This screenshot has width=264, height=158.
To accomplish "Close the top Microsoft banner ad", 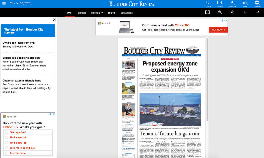I will click(226, 21).
